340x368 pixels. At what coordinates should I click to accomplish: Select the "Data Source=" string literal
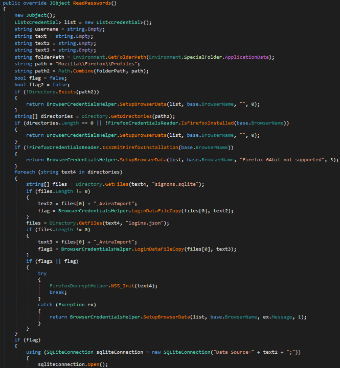pos(234,352)
